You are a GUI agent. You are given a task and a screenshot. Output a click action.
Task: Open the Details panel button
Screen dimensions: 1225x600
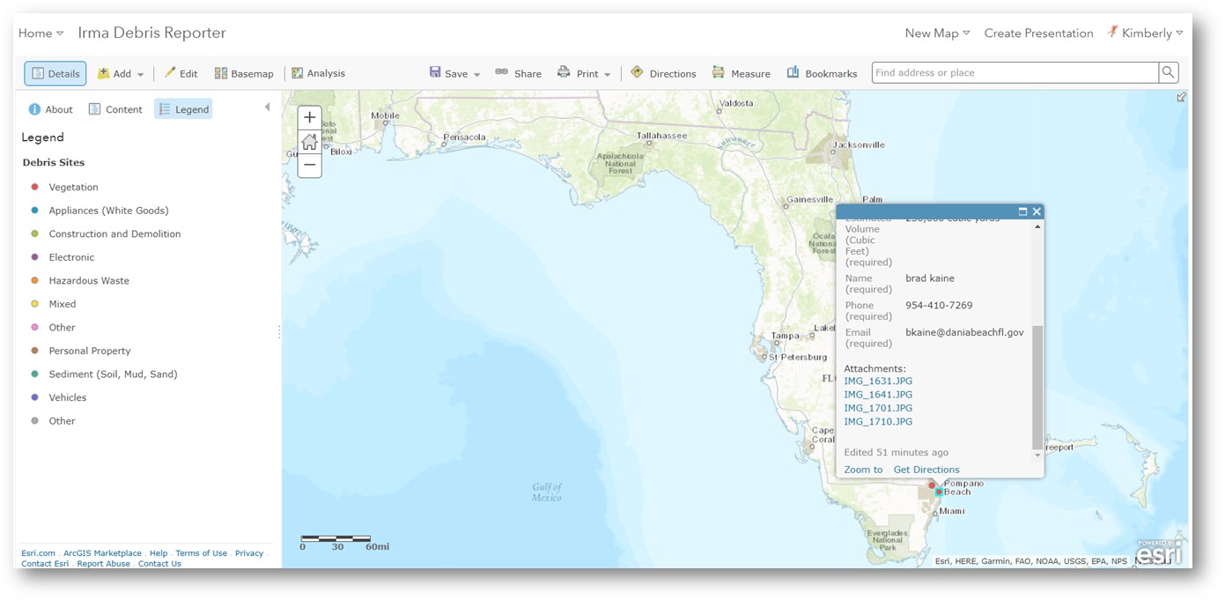pyautogui.click(x=55, y=74)
